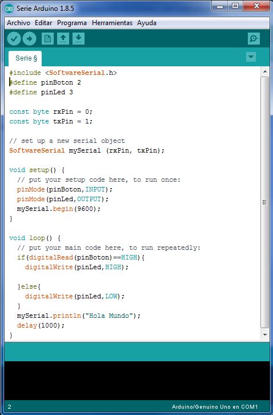Open the Editar menu
The image size is (273, 415).
tap(43, 23)
